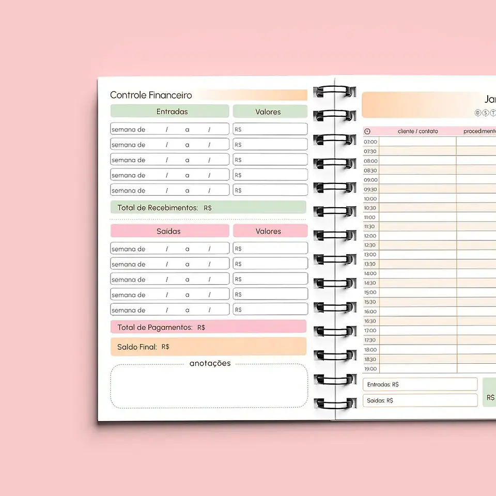Viewport: 496px width, 496px height.
Task: Click inside the anotações notes box
Action: tap(209, 388)
